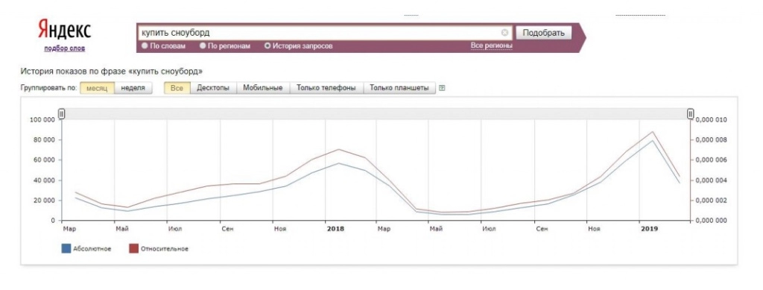Screen dimensions: 763x290
Task: Toggle the blue Абсолютное legend swatch
Action: [66, 249]
